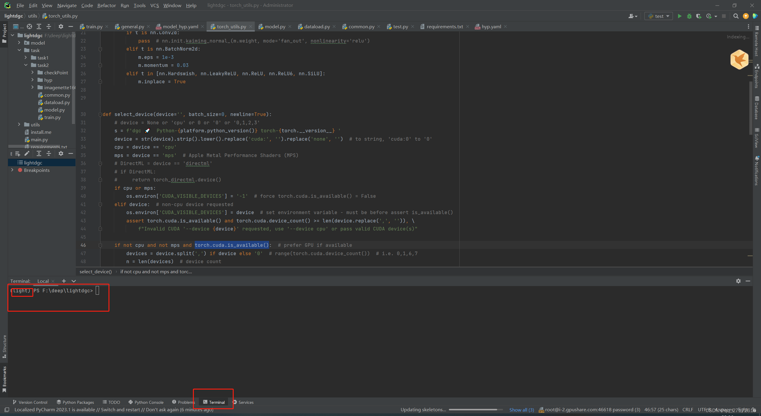This screenshot has height=416, width=761.
Task: Click the green Debug bug icon
Action: click(689, 16)
